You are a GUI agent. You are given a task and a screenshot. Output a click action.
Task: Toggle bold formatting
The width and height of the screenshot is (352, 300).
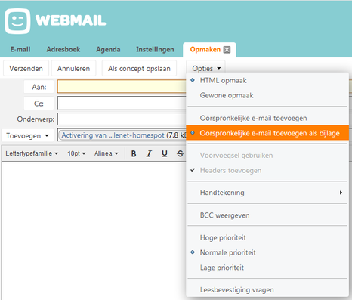pyautogui.click(x=134, y=153)
